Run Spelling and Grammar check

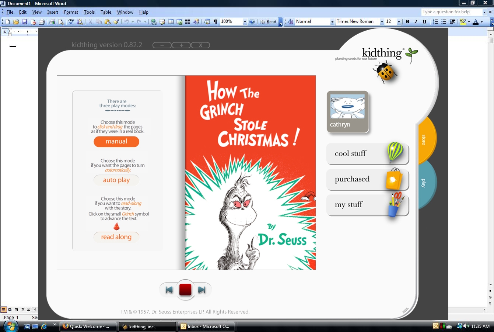[x=71, y=22]
